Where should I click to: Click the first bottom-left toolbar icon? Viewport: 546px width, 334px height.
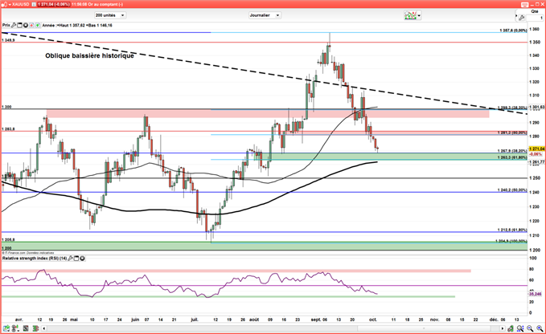coord(6,328)
